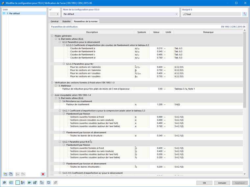Screen dimensions: 250x187
Task: Collapse the 3. Matériaux node
Action: [x=56, y=86]
